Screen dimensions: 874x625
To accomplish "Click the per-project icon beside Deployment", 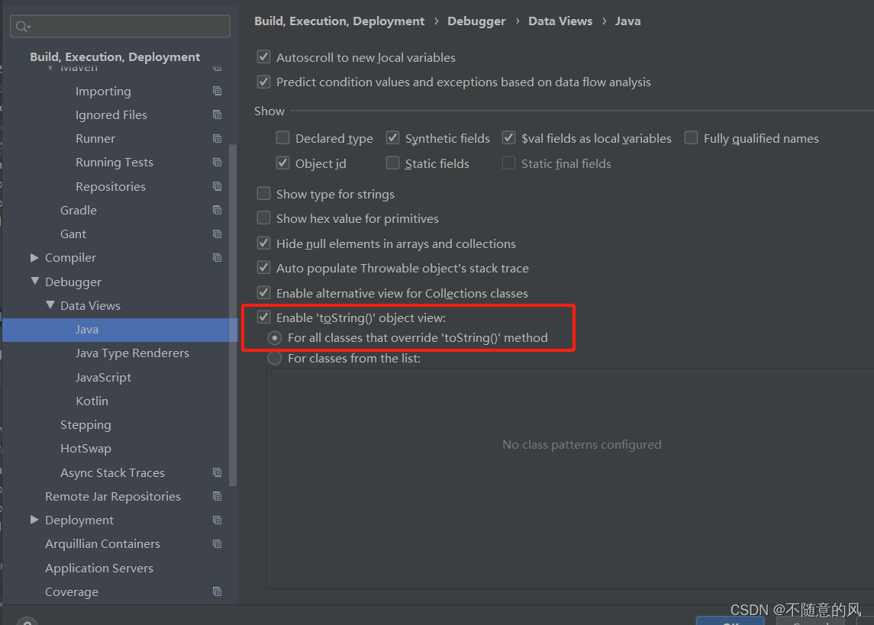I will (x=218, y=520).
